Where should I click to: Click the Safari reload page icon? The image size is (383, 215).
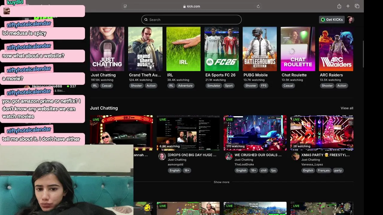(x=258, y=6)
